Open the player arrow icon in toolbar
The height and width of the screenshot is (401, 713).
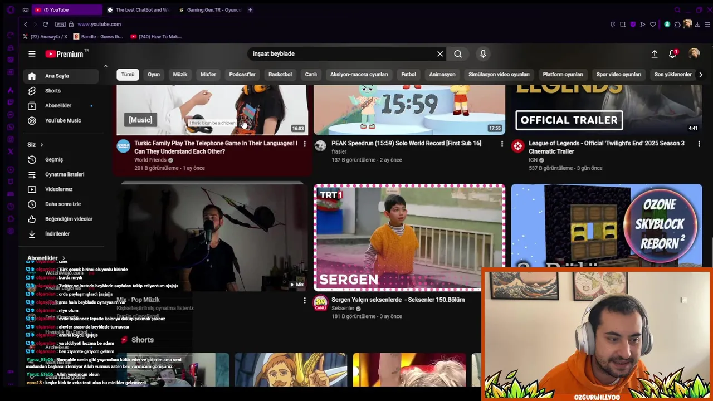pyautogui.click(x=643, y=25)
